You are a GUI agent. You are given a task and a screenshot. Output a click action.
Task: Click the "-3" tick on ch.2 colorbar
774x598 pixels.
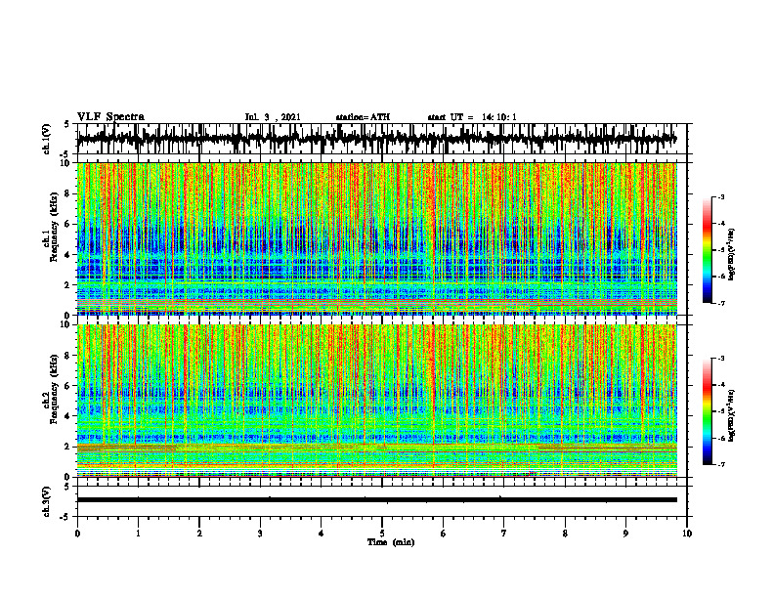tap(720, 359)
